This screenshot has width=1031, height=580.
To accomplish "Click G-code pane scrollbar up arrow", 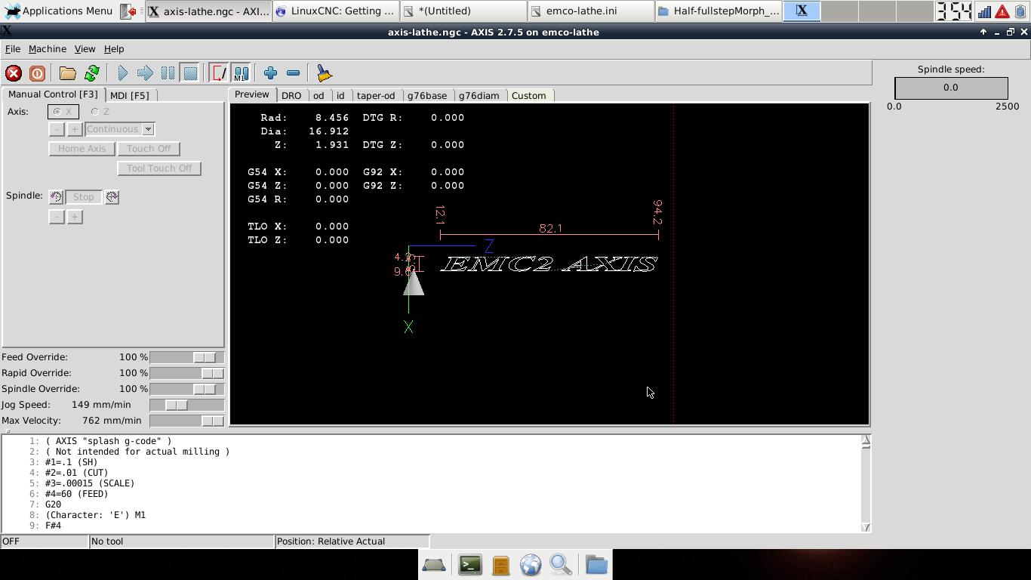I will pos(866,440).
